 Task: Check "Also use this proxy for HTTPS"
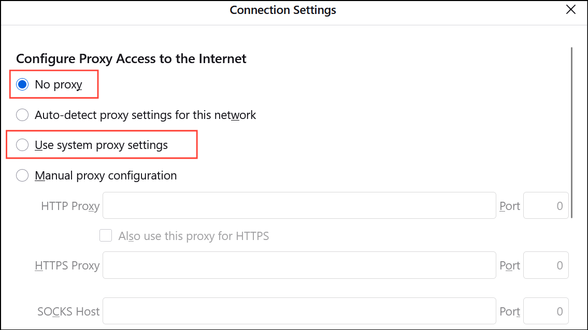[106, 235]
